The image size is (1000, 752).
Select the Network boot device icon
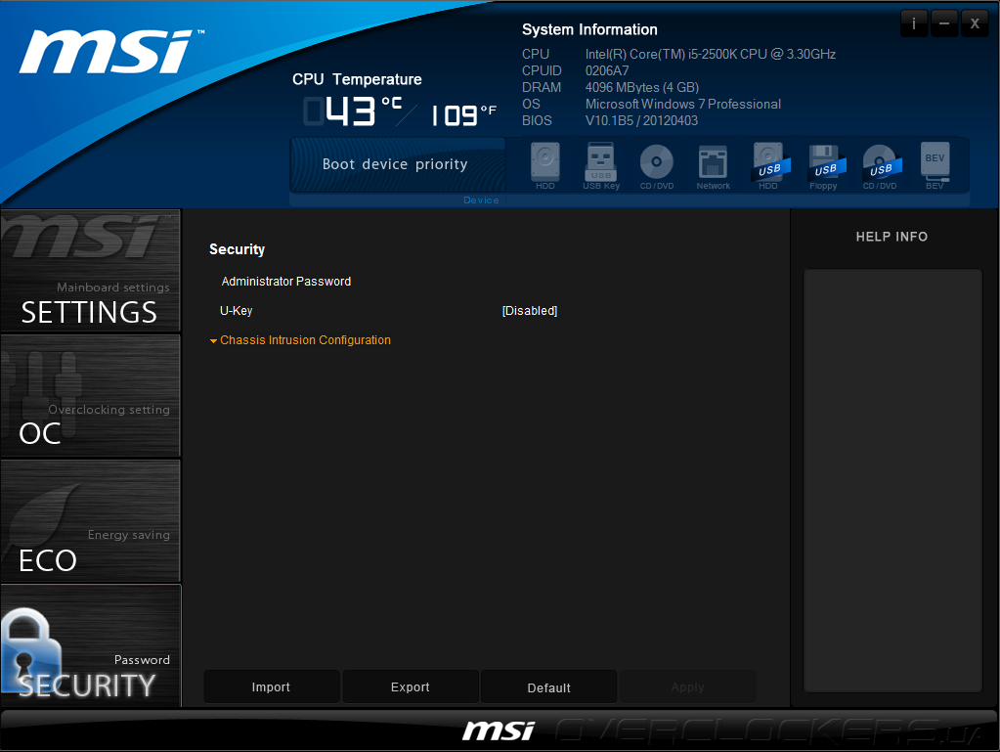(713, 165)
